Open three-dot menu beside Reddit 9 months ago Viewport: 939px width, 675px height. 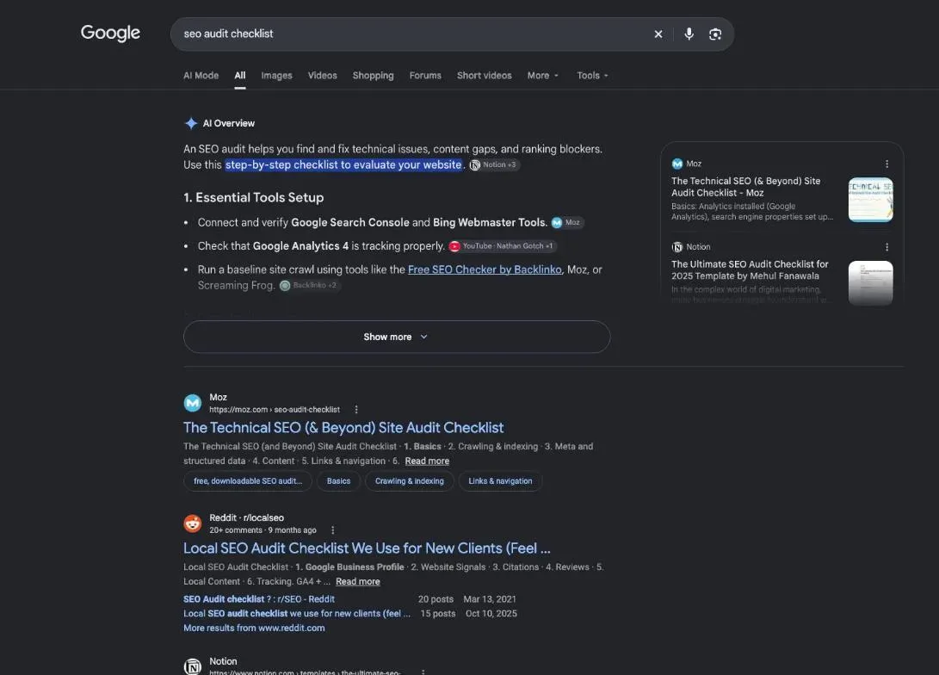(333, 530)
